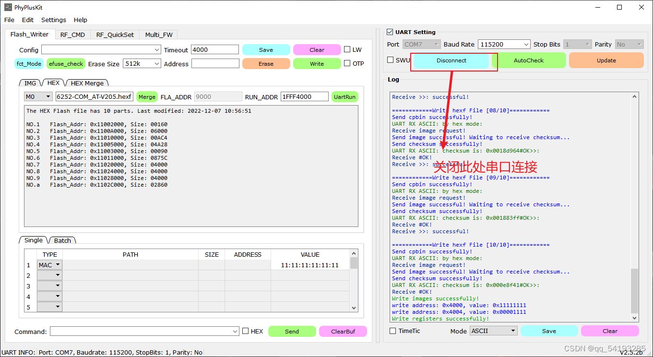The image size is (653, 357).
Task: Open the TYPE dropdown in row 2
Action: 50,275
